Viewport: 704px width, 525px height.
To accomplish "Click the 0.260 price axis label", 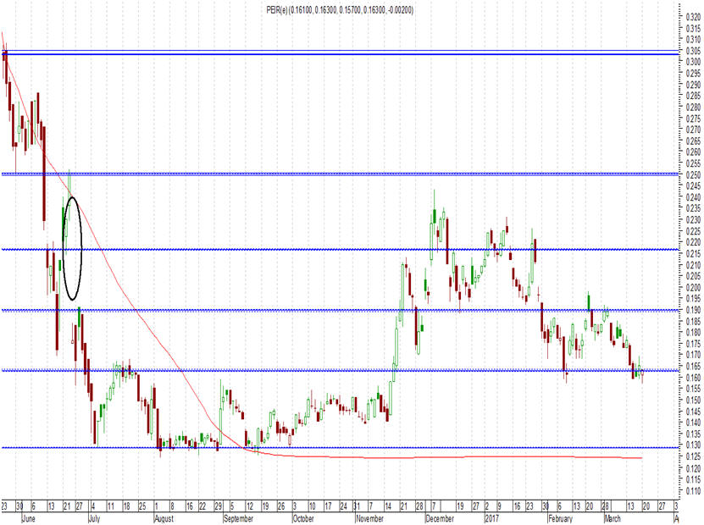I will [x=693, y=152].
